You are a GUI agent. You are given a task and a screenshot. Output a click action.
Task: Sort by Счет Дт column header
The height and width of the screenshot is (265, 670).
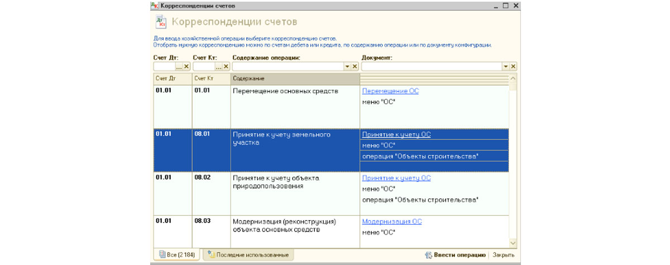click(x=173, y=79)
